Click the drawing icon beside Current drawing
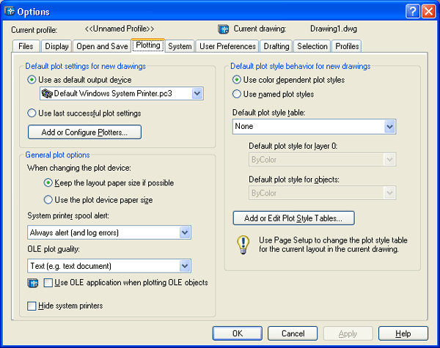This screenshot has height=348, width=440. tap(224, 29)
